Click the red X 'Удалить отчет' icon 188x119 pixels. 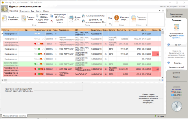pyautogui.click(x=51, y=21)
